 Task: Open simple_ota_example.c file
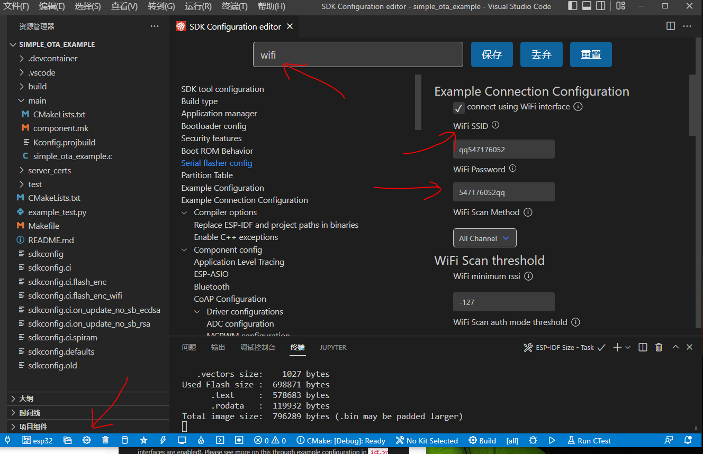click(73, 156)
